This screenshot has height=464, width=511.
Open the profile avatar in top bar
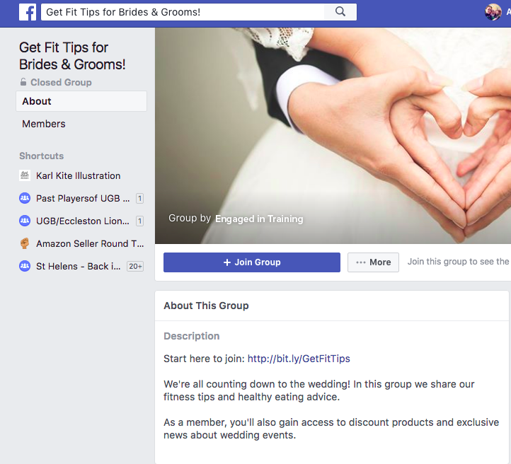coord(493,12)
